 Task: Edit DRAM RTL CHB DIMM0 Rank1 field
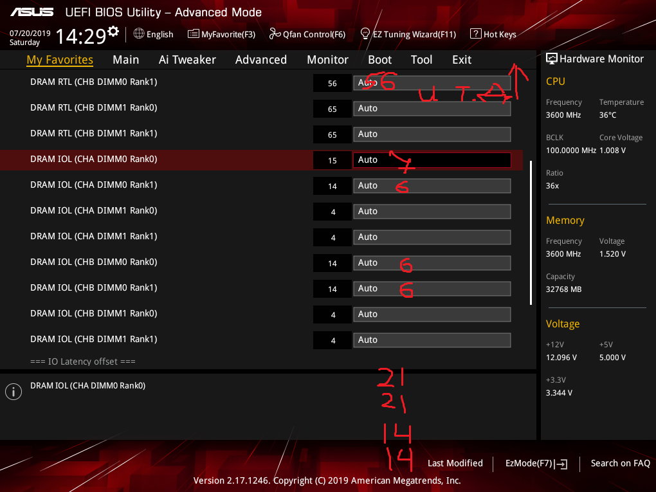click(x=432, y=83)
